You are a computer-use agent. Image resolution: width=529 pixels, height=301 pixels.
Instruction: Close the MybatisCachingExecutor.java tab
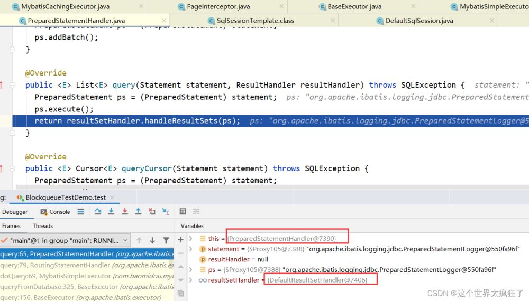tap(141, 6)
